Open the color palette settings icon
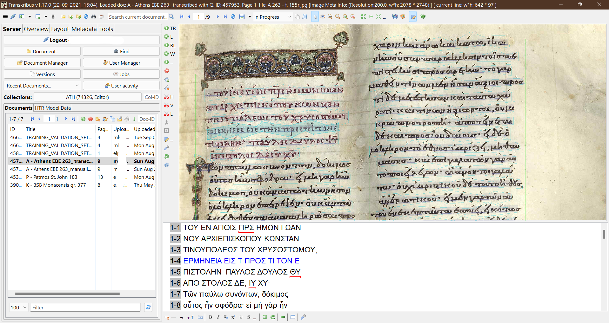The width and height of the screenshot is (609, 323). [x=403, y=17]
